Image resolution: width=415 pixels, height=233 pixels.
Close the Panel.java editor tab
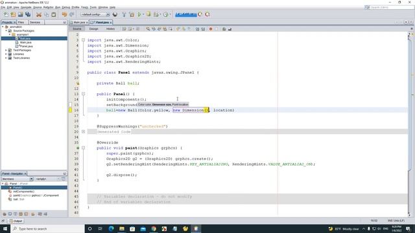[111, 23]
